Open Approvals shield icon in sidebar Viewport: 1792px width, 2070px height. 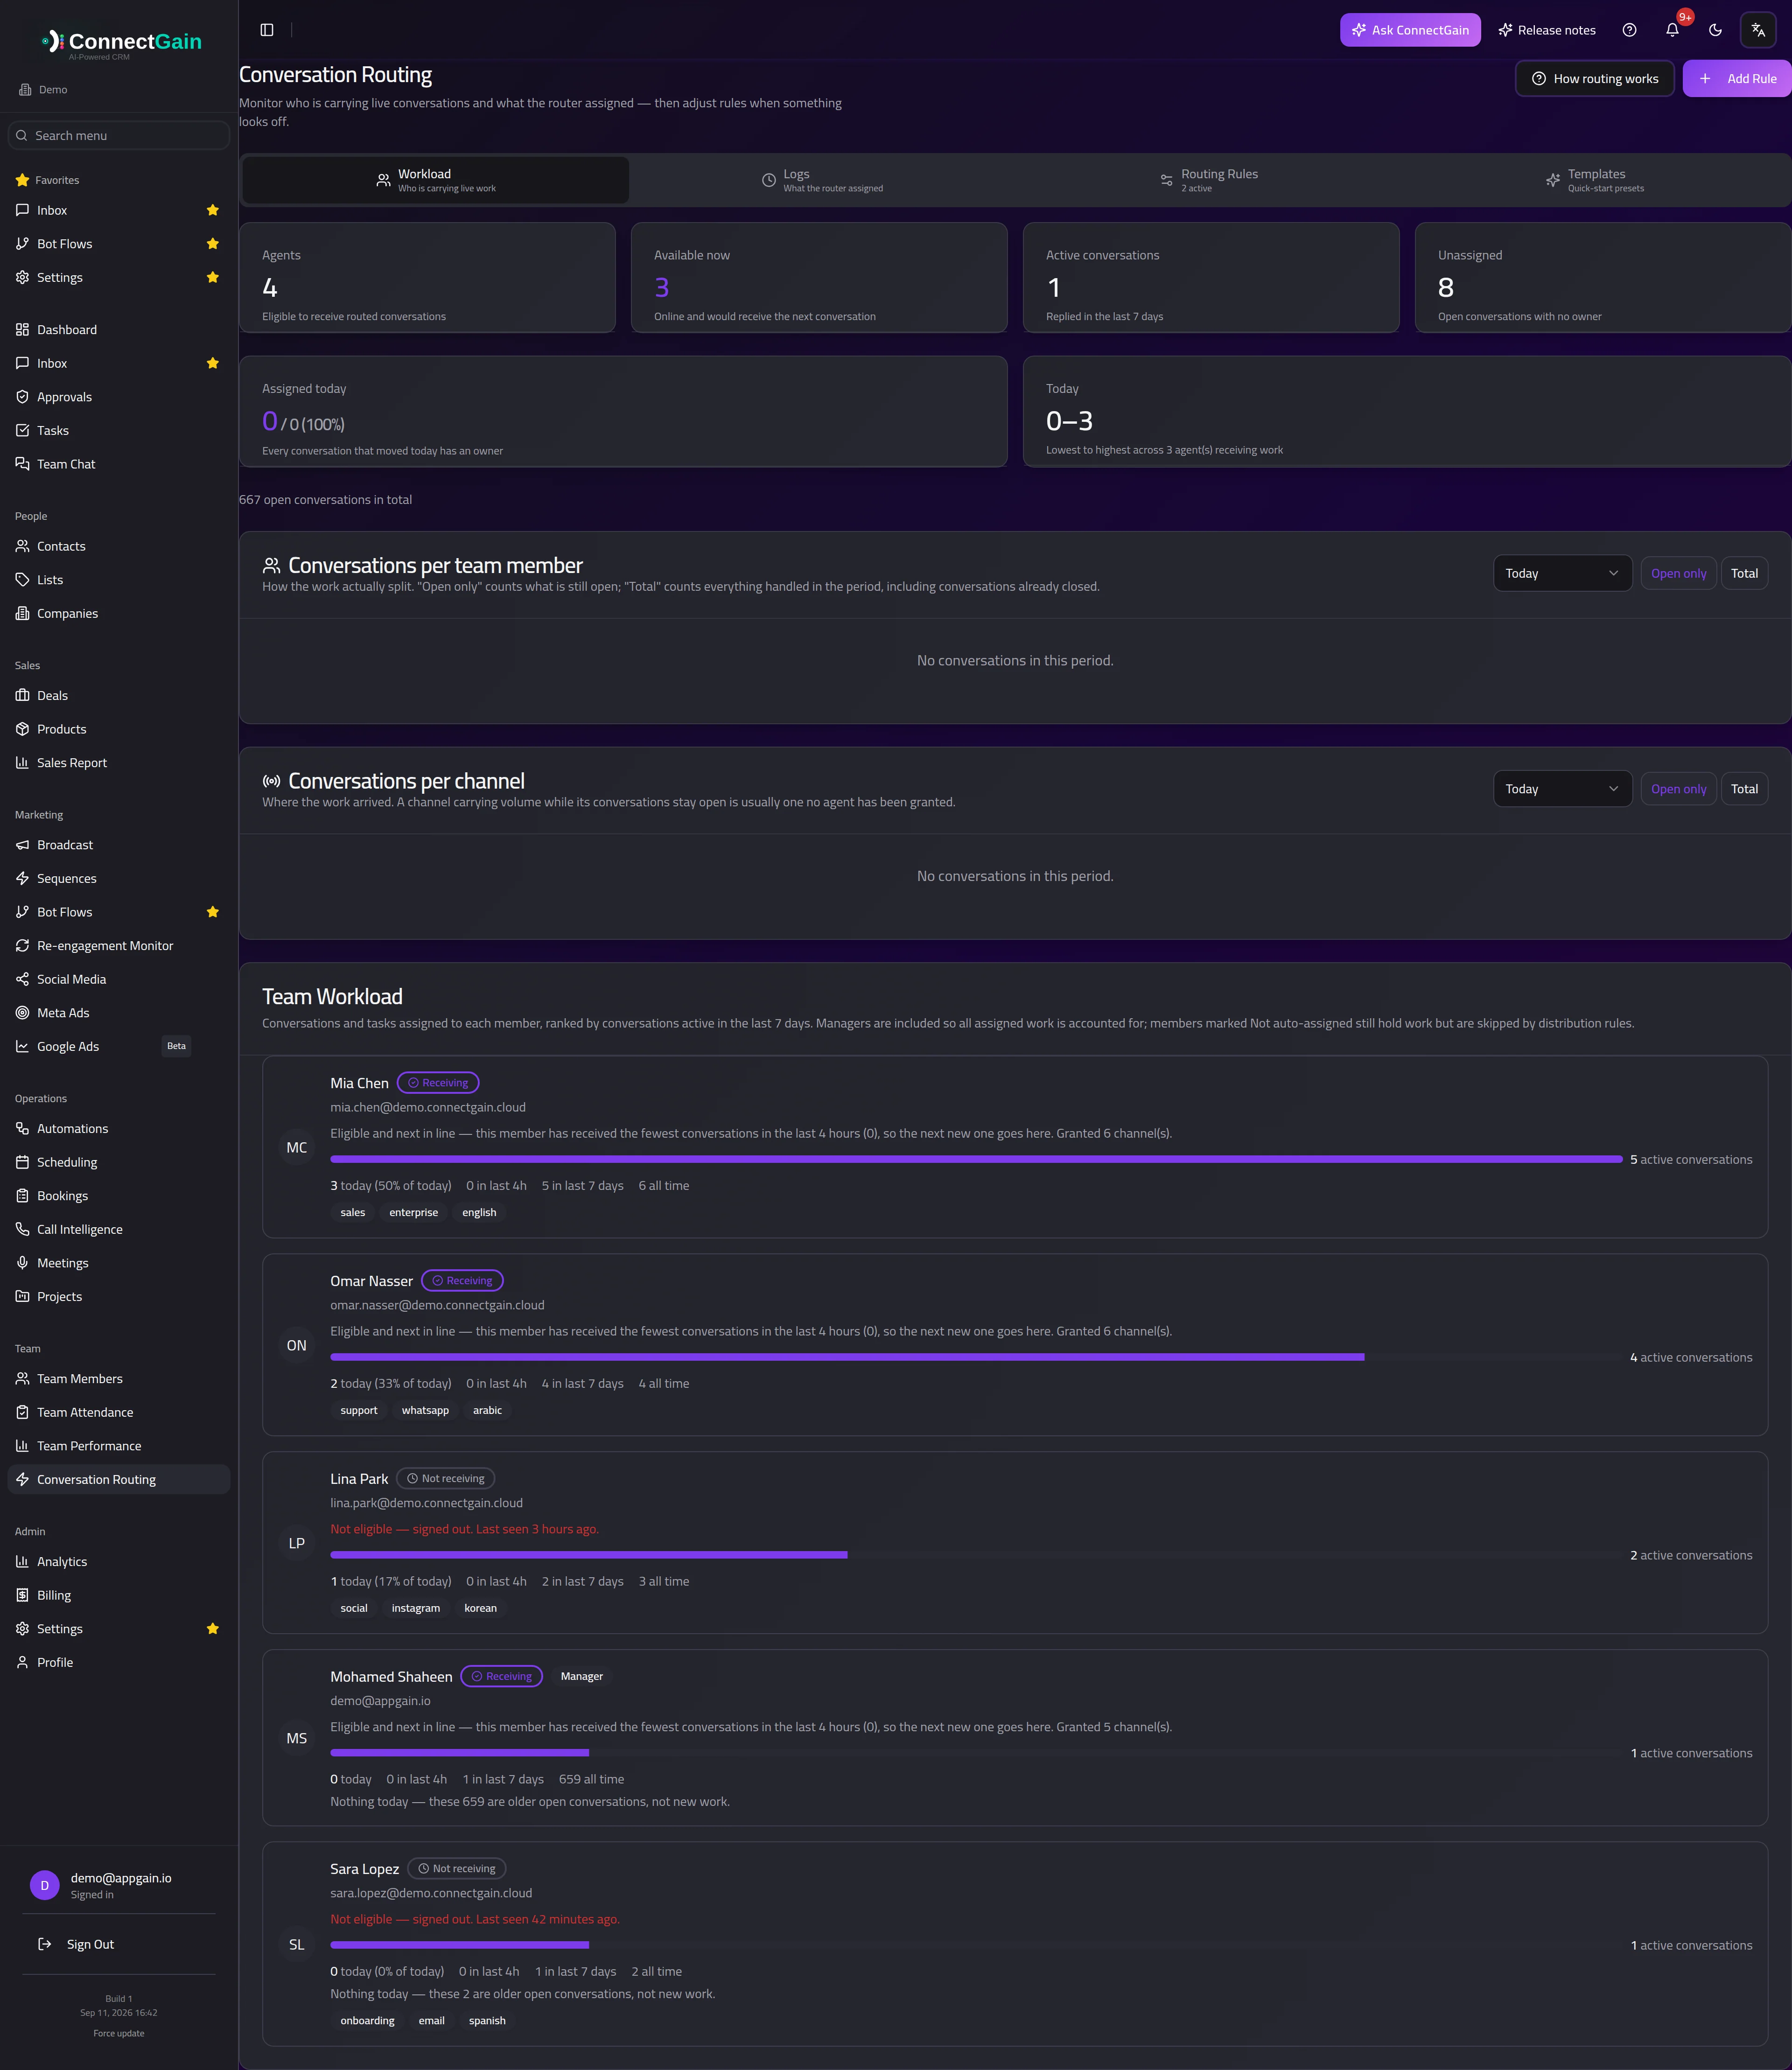click(x=22, y=397)
